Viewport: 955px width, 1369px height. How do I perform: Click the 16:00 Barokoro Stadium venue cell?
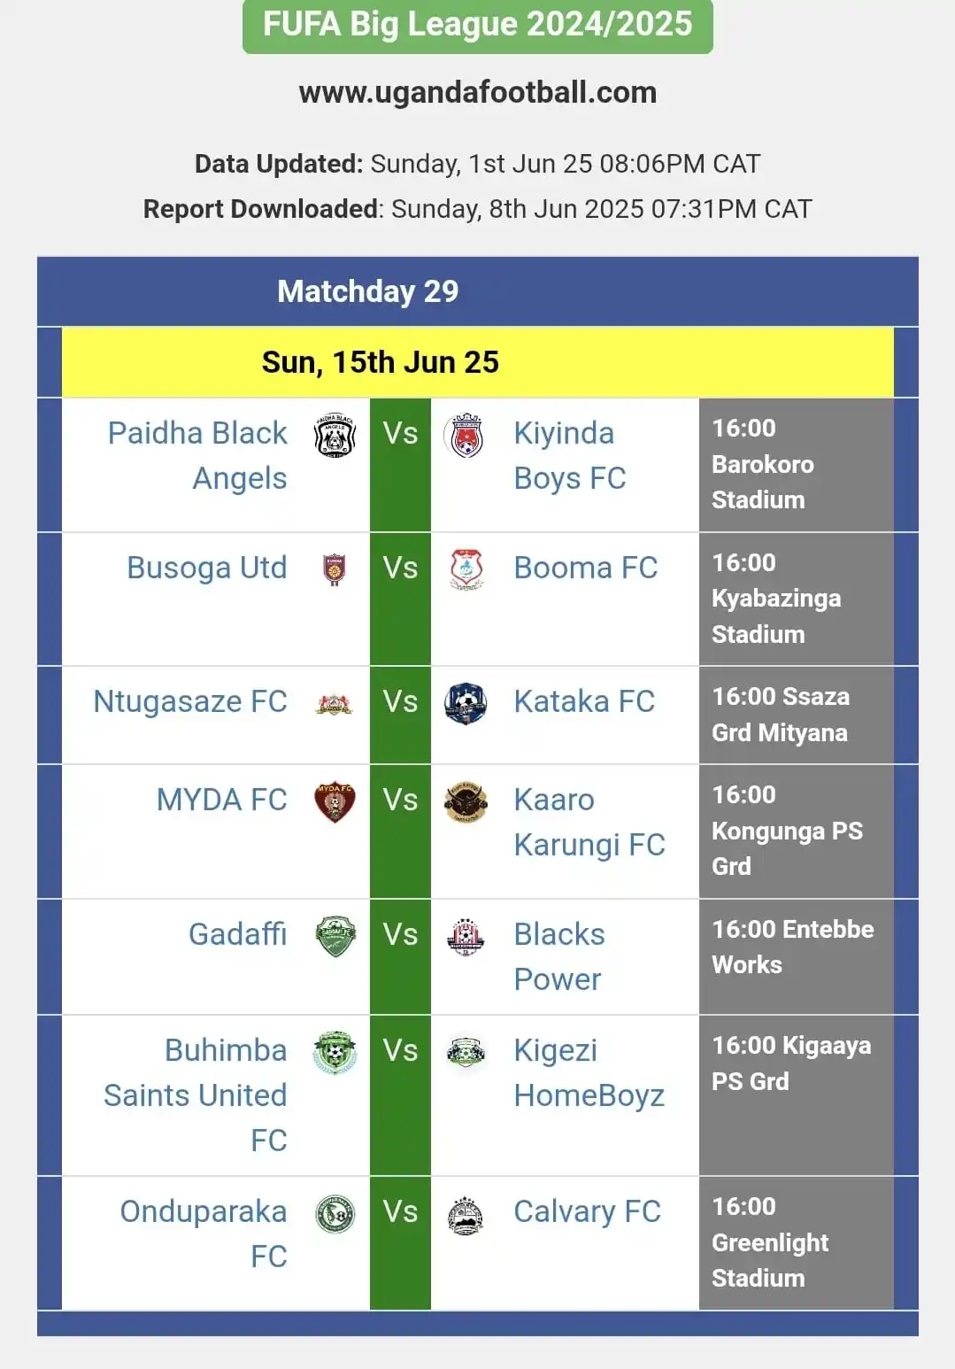797,465
